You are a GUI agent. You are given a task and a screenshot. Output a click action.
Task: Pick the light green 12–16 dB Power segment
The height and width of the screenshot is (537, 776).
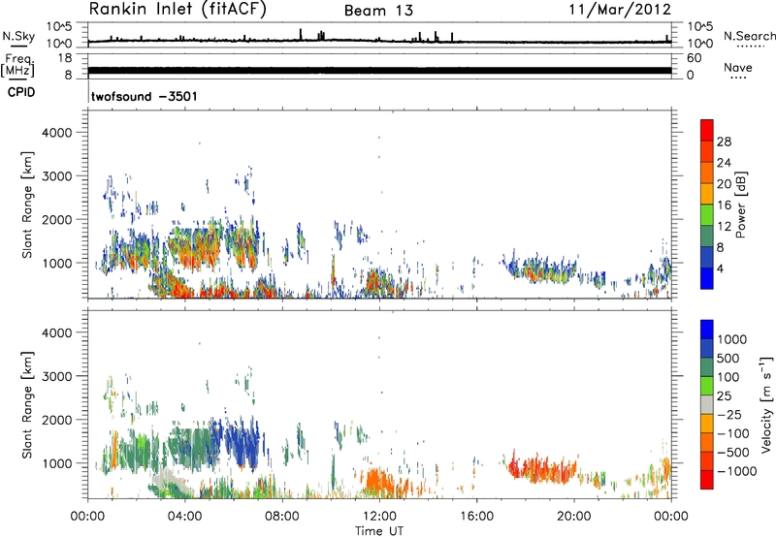pyautogui.click(x=707, y=215)
